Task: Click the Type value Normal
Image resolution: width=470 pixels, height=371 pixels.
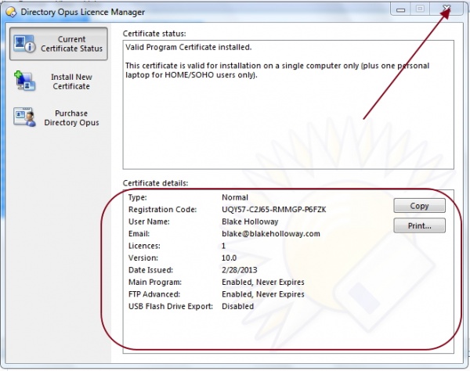Action: (235, 197)
